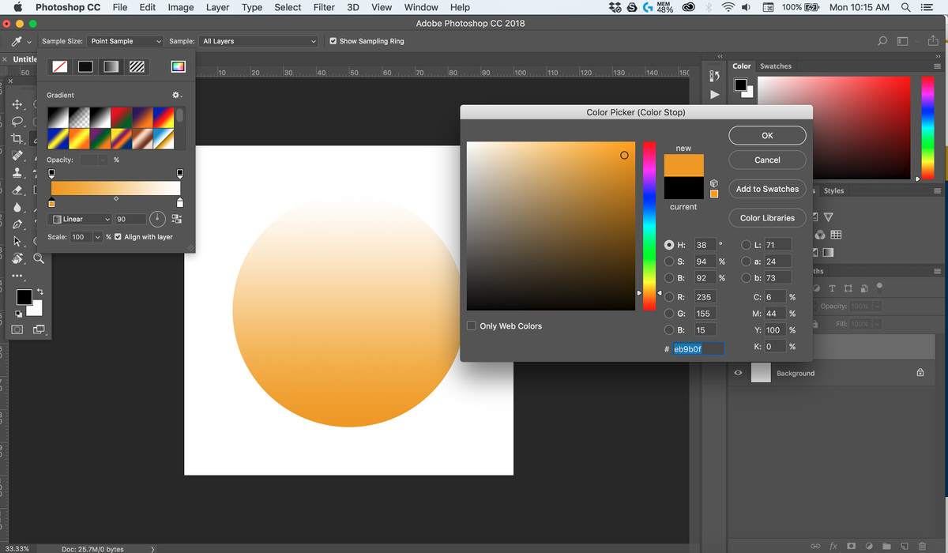Open the Sample All Layers dropdown
Screen dimensions: 948x553
[x=258, y=41]
